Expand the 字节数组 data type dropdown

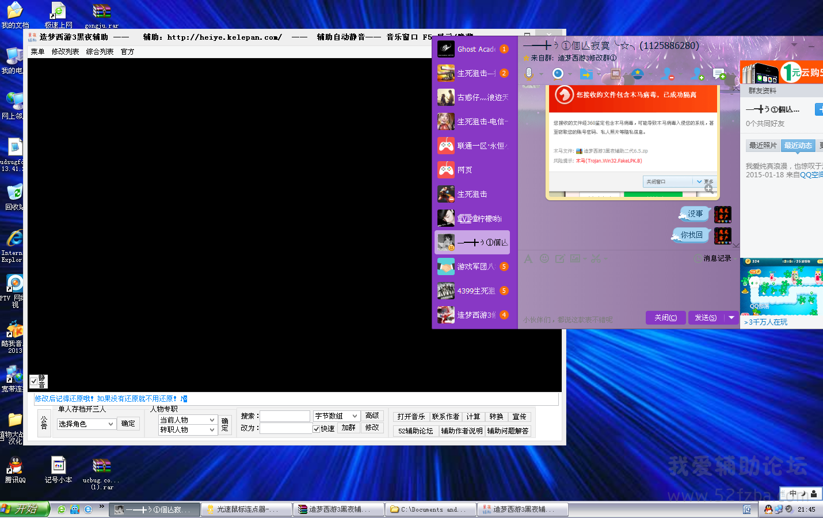coord(355,416)
